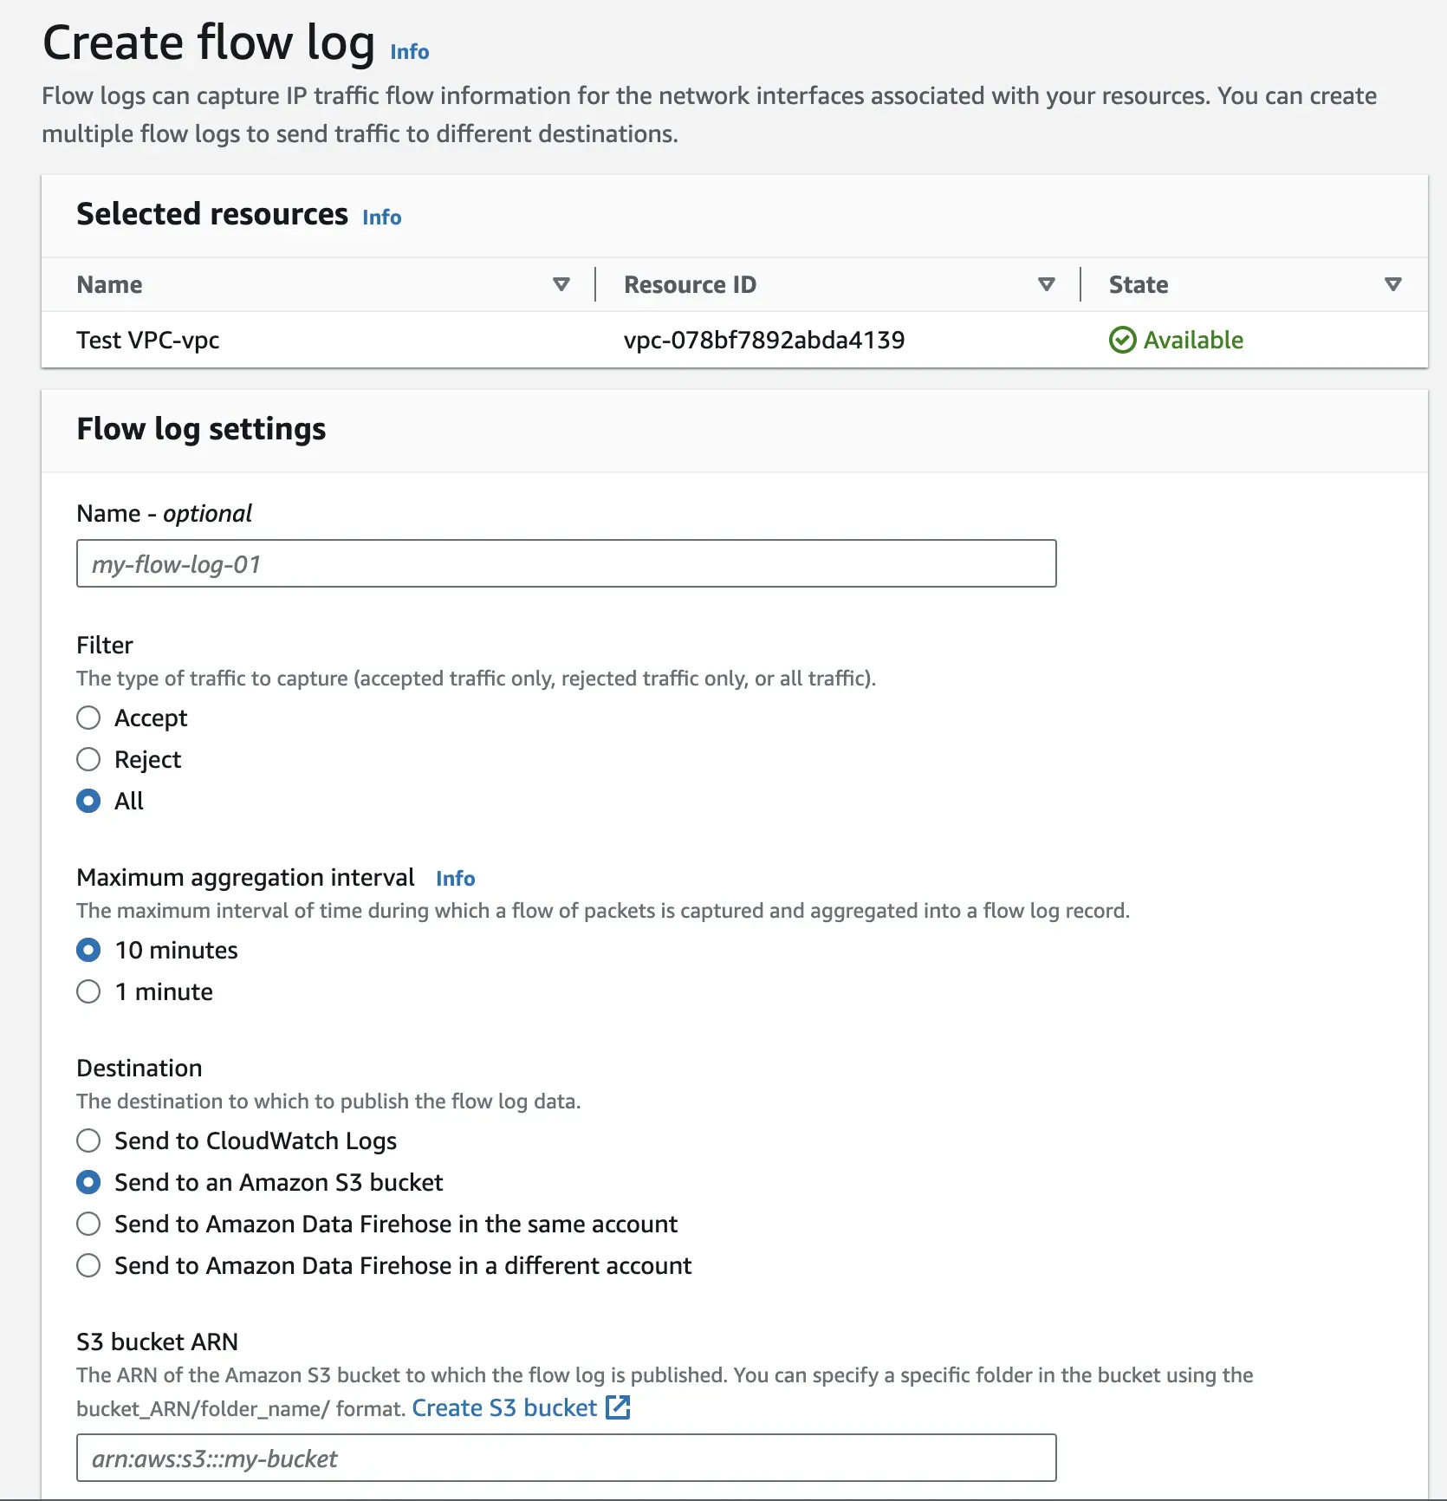Sort by State column arrow
This screenshot has height=1501, width=1447.
[x=1393, y=284]
